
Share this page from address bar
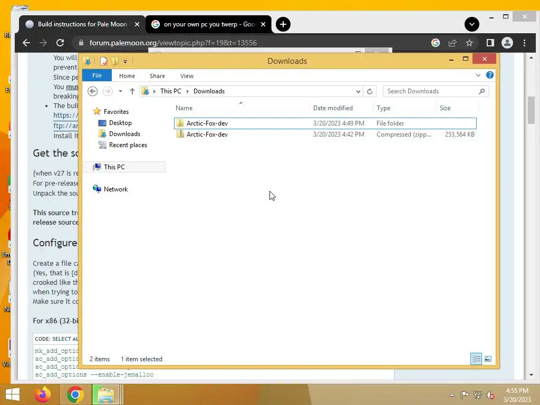point(452,43)
